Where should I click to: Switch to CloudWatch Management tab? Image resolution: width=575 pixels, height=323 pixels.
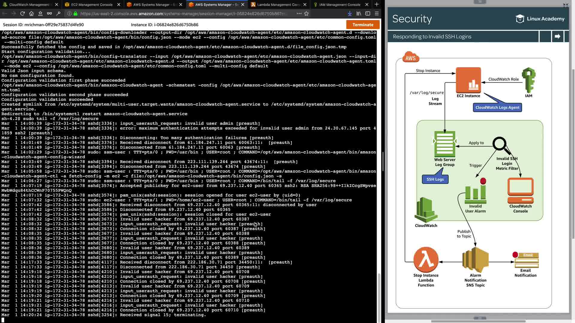pos(29,4)
